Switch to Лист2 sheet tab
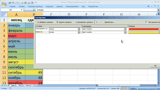 tap(21, 85)
